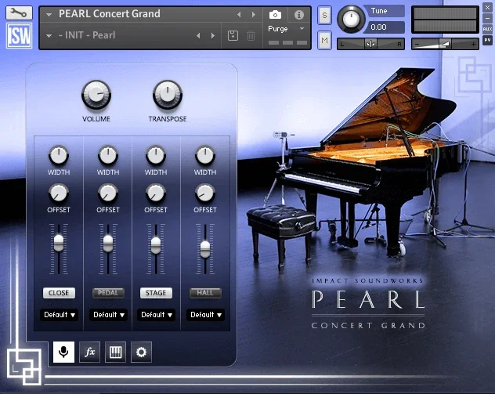Click the STAGE microphone volume fader
Image resolution: width=495 pixels, height=394 pixels.
point(156,246)
